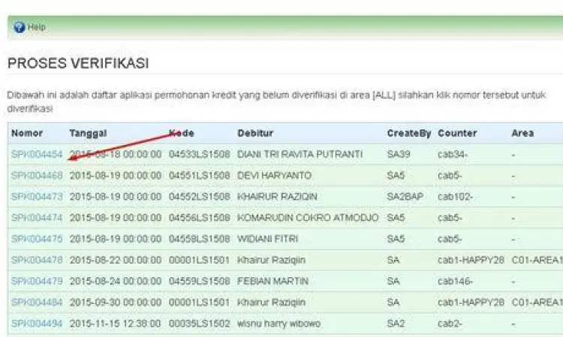Click counter cab102-
This screenshot has height=337, width=563.
pyautogui.click(x=456, y=197)
